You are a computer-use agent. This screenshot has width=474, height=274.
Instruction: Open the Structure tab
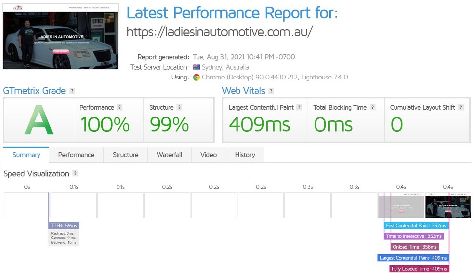[125, 155]
